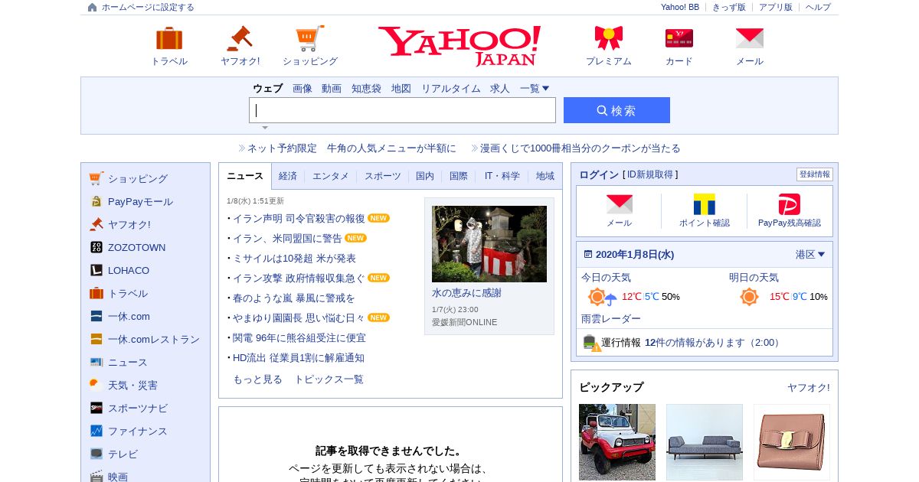
Task: Open the gray sofa pickup thumbnail
Action: [705, 442]
